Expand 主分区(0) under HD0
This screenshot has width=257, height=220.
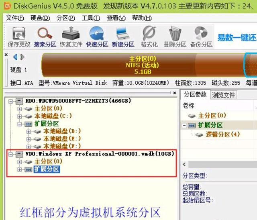pyautogui.click(x=20, y=109)
